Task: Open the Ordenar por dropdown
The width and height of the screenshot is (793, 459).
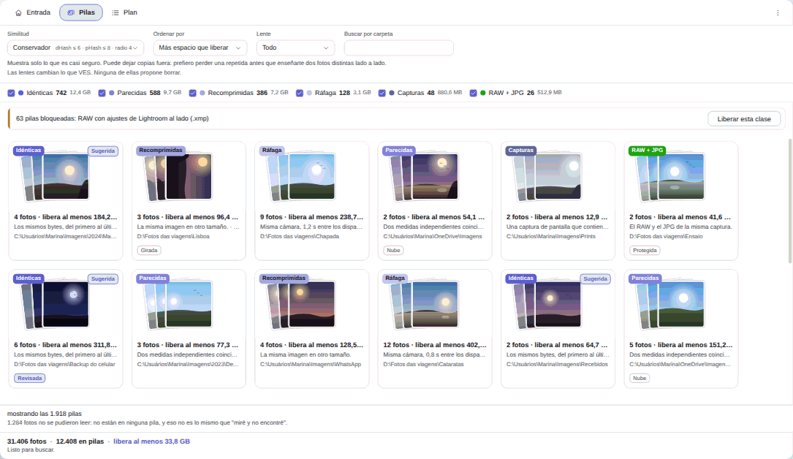Action: click(x=200, y=48)
